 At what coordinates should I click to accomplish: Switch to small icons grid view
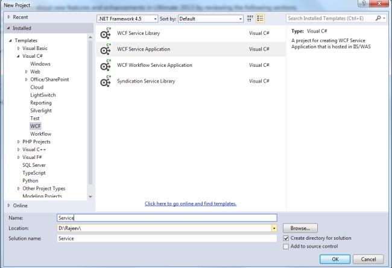pos(250,19)
